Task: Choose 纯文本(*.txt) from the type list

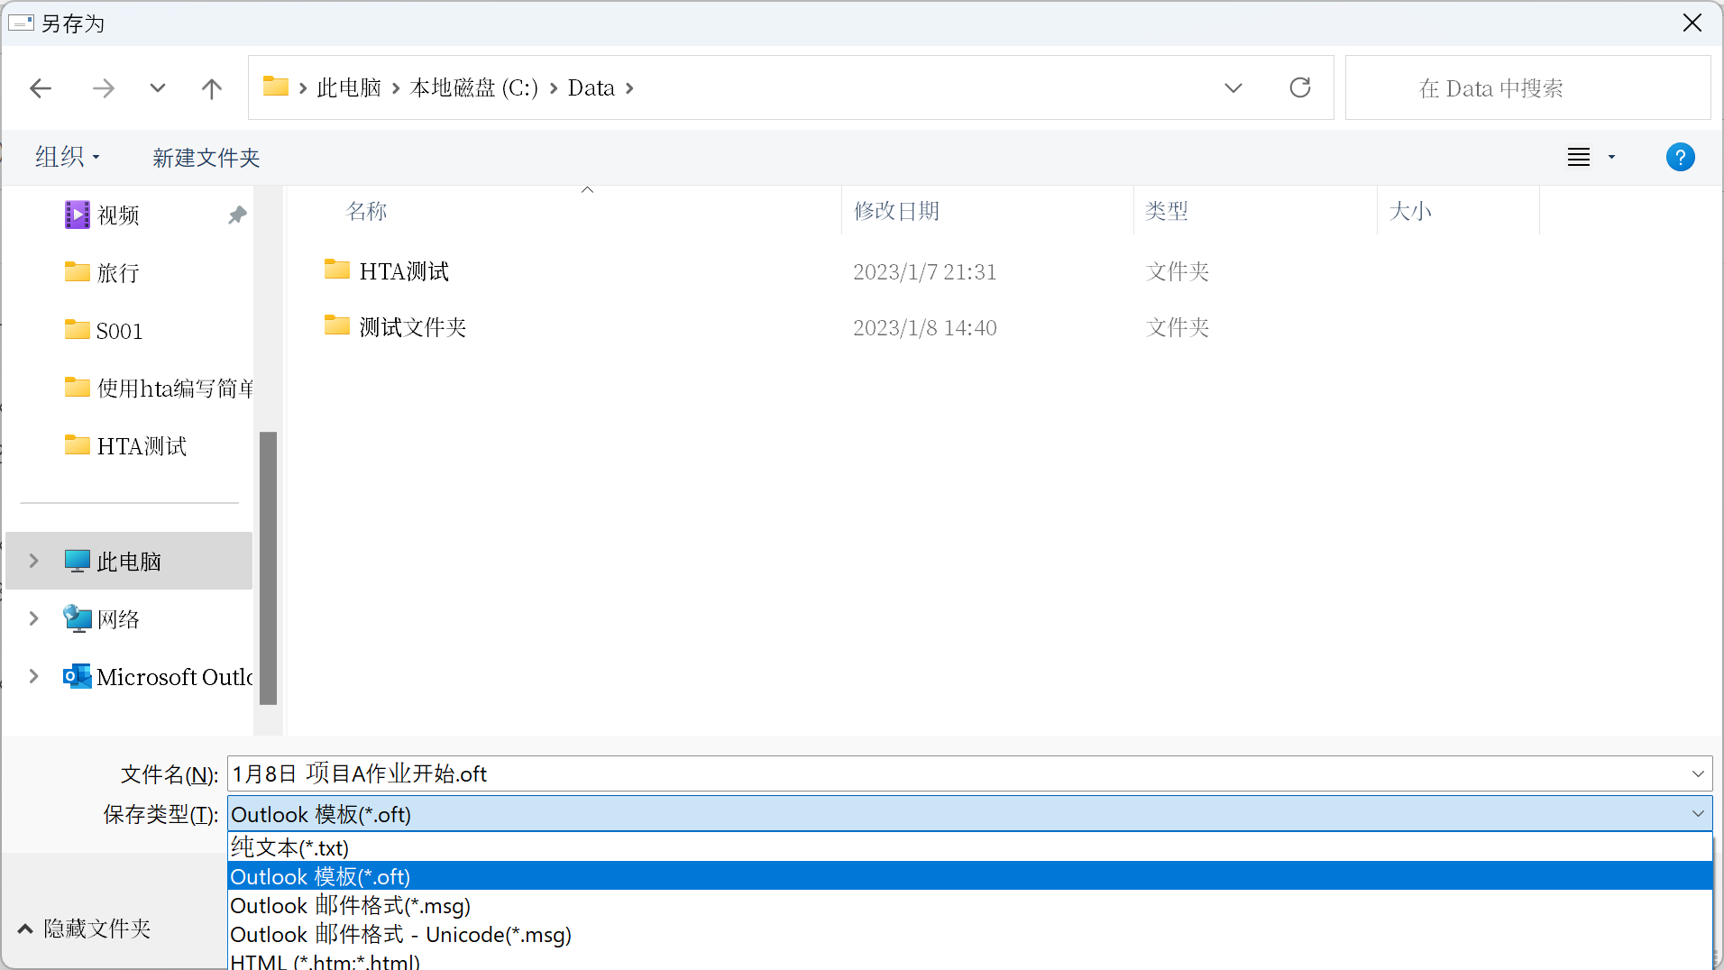Action: tap(289, 847)
